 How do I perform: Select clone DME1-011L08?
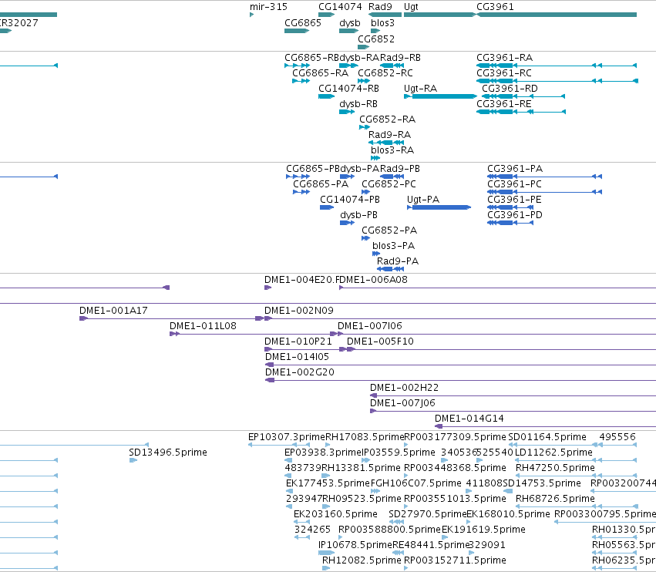pos(203,325)
